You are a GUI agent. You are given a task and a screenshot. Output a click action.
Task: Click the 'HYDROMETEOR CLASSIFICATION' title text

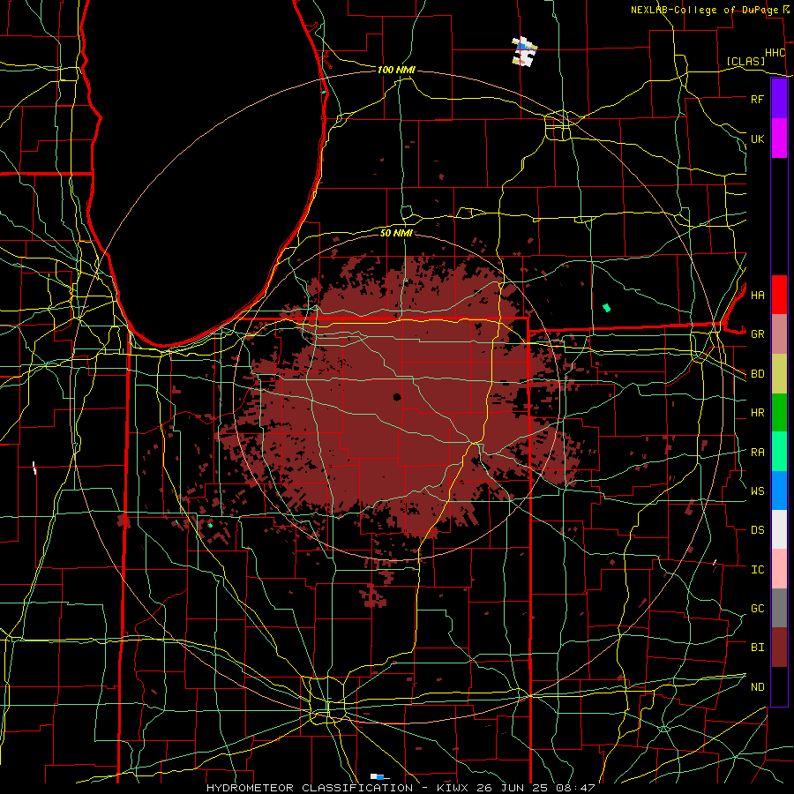[x=310, y=788]
